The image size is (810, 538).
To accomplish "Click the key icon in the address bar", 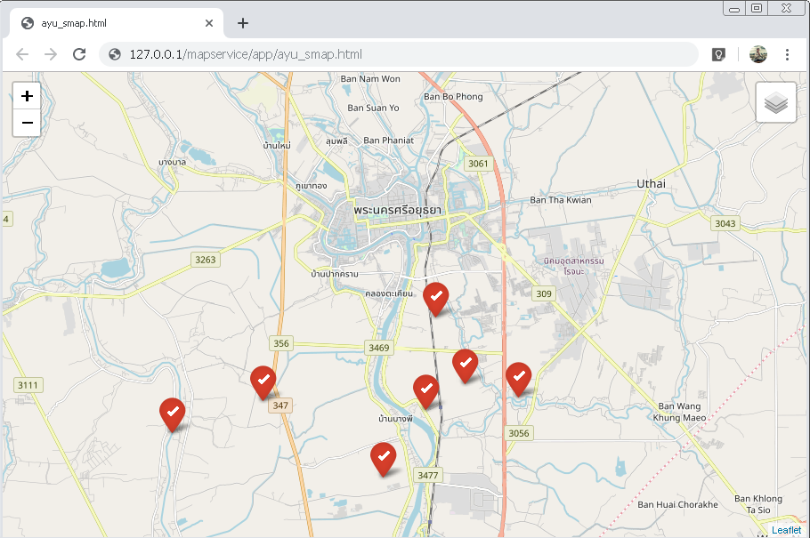I will click(x=717, y=54).
